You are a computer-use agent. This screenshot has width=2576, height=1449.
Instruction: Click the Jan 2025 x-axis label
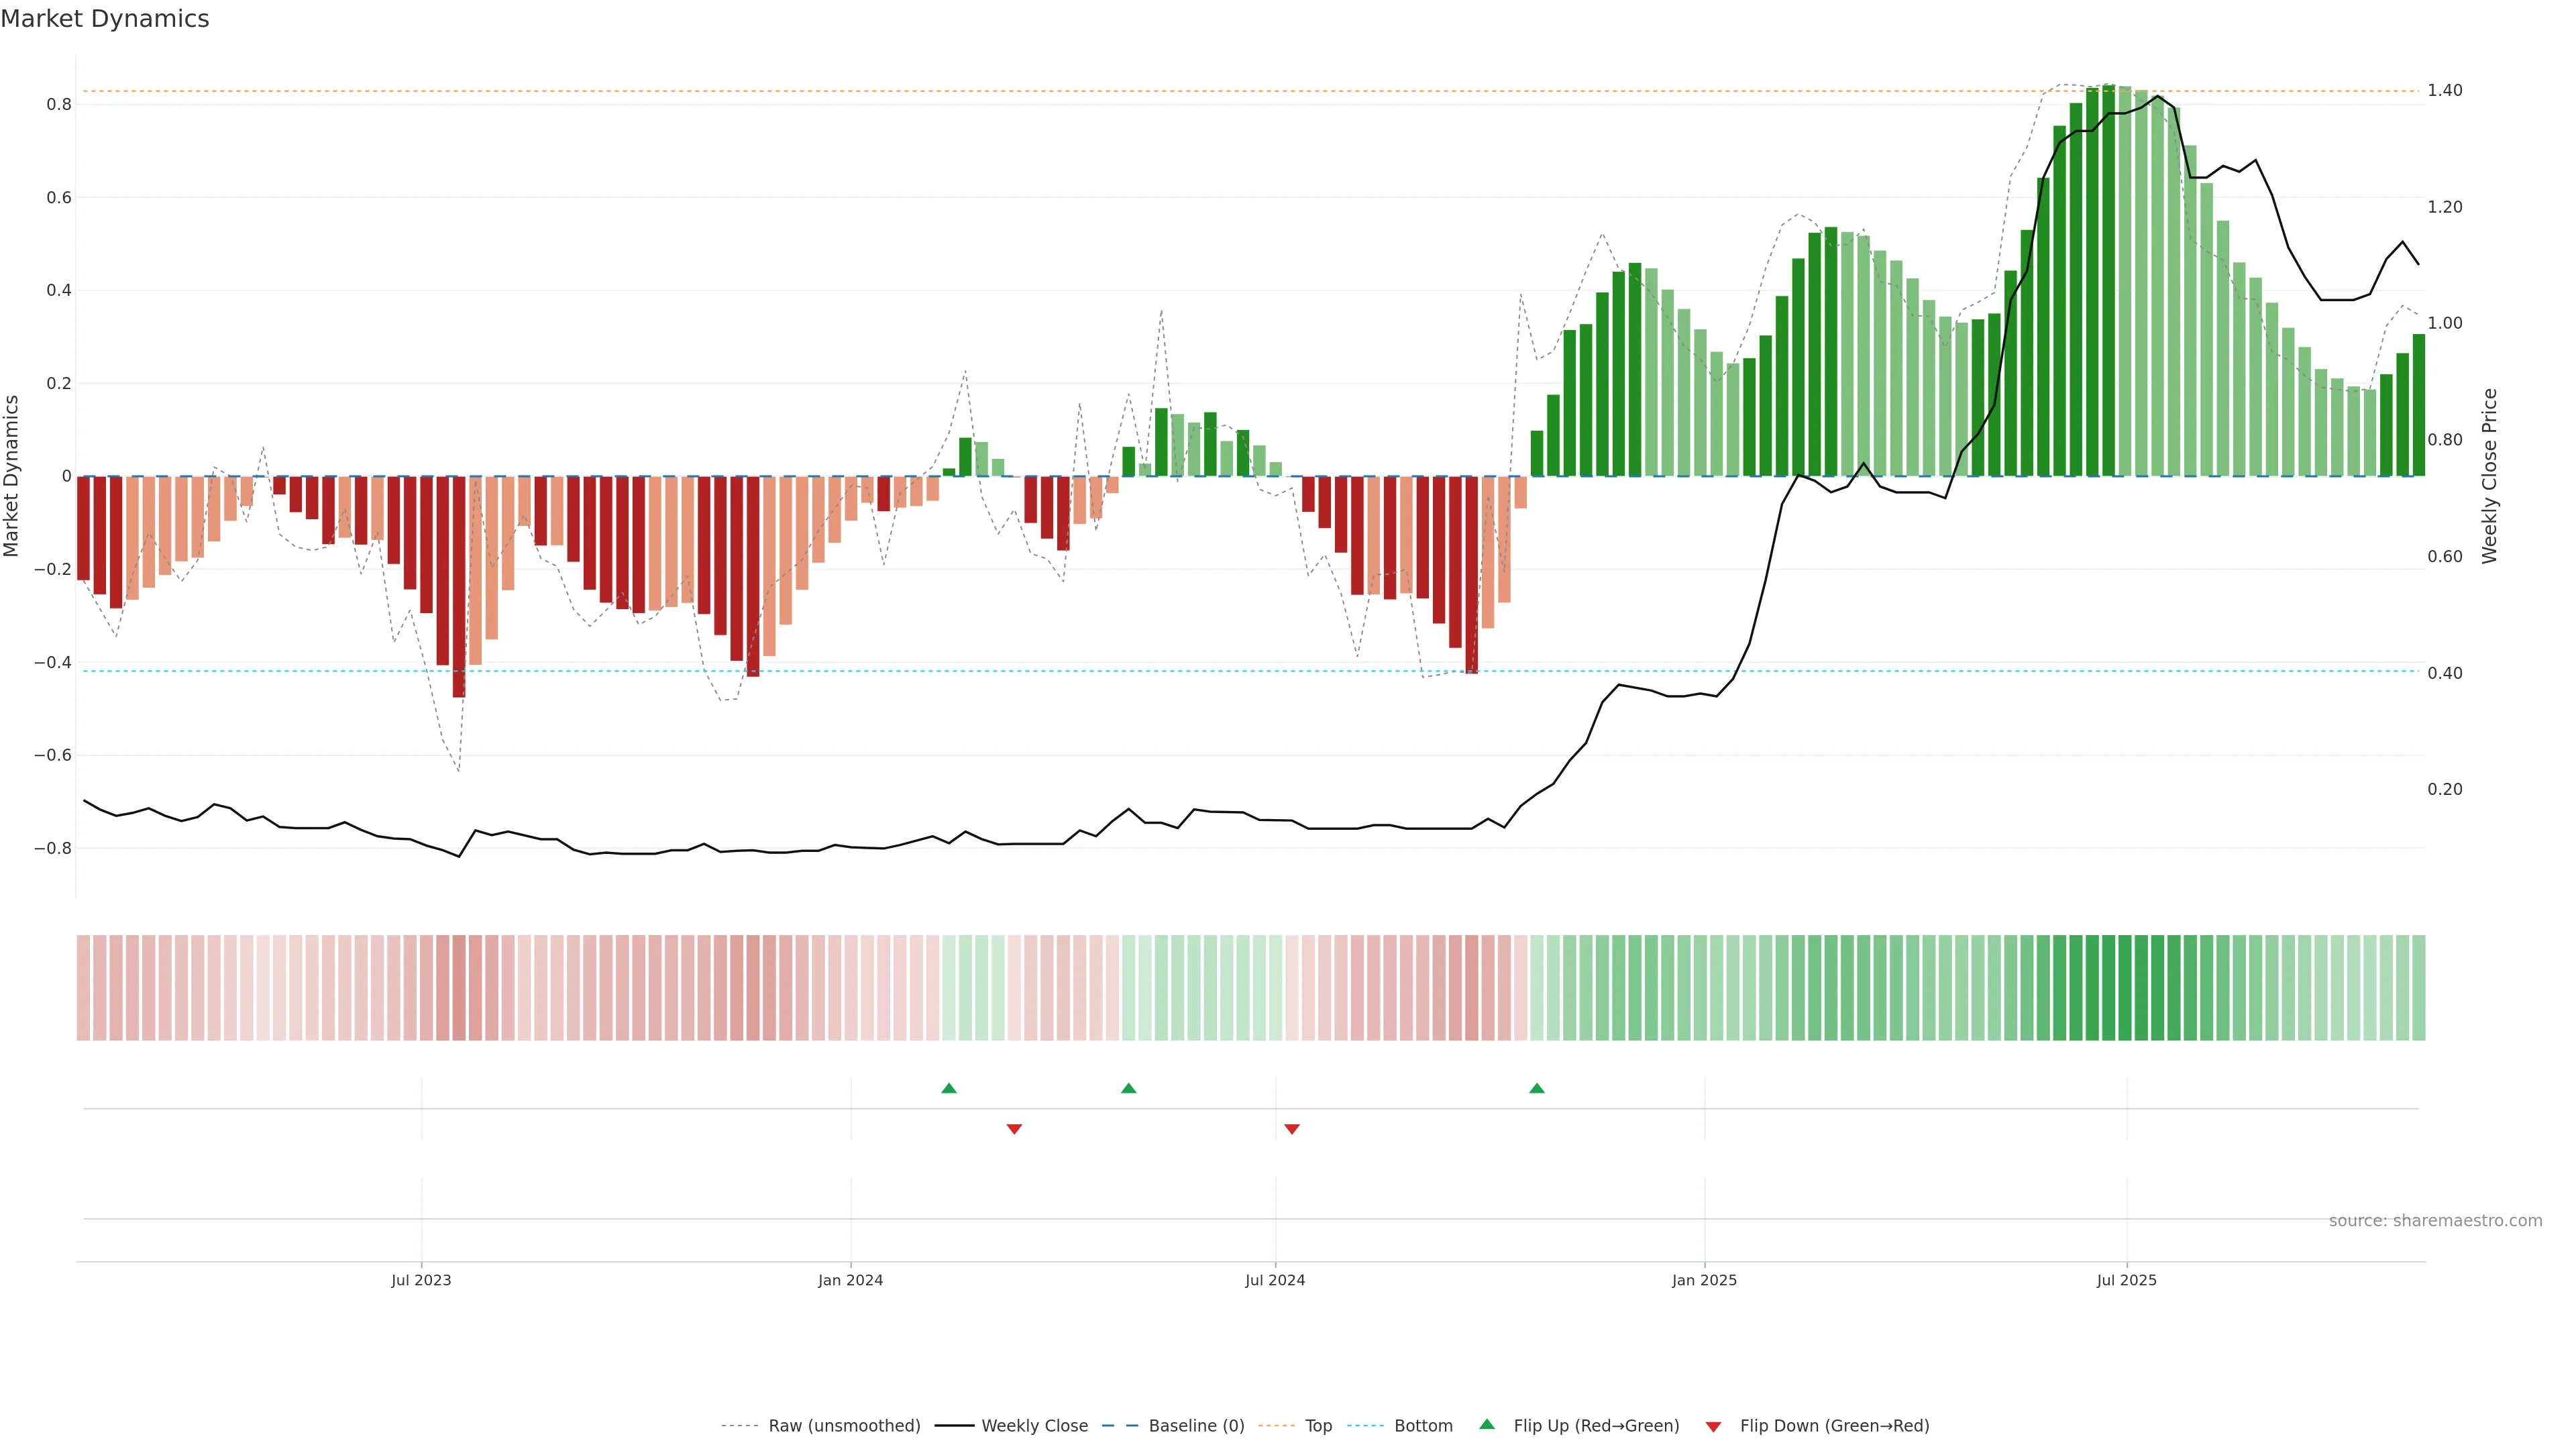click(x=1704, y=1280)
